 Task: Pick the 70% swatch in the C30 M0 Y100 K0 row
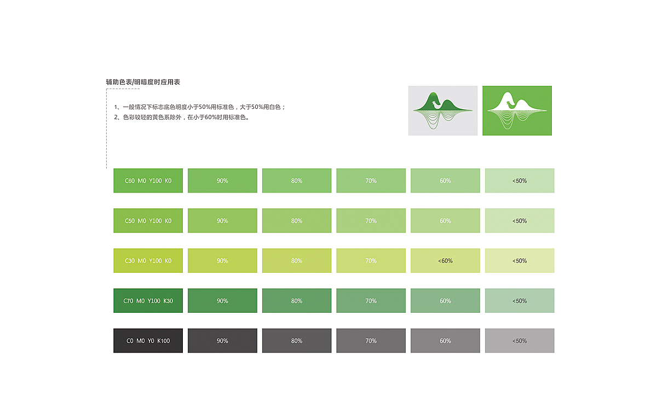pyautogui.click(x=371, y=261)
